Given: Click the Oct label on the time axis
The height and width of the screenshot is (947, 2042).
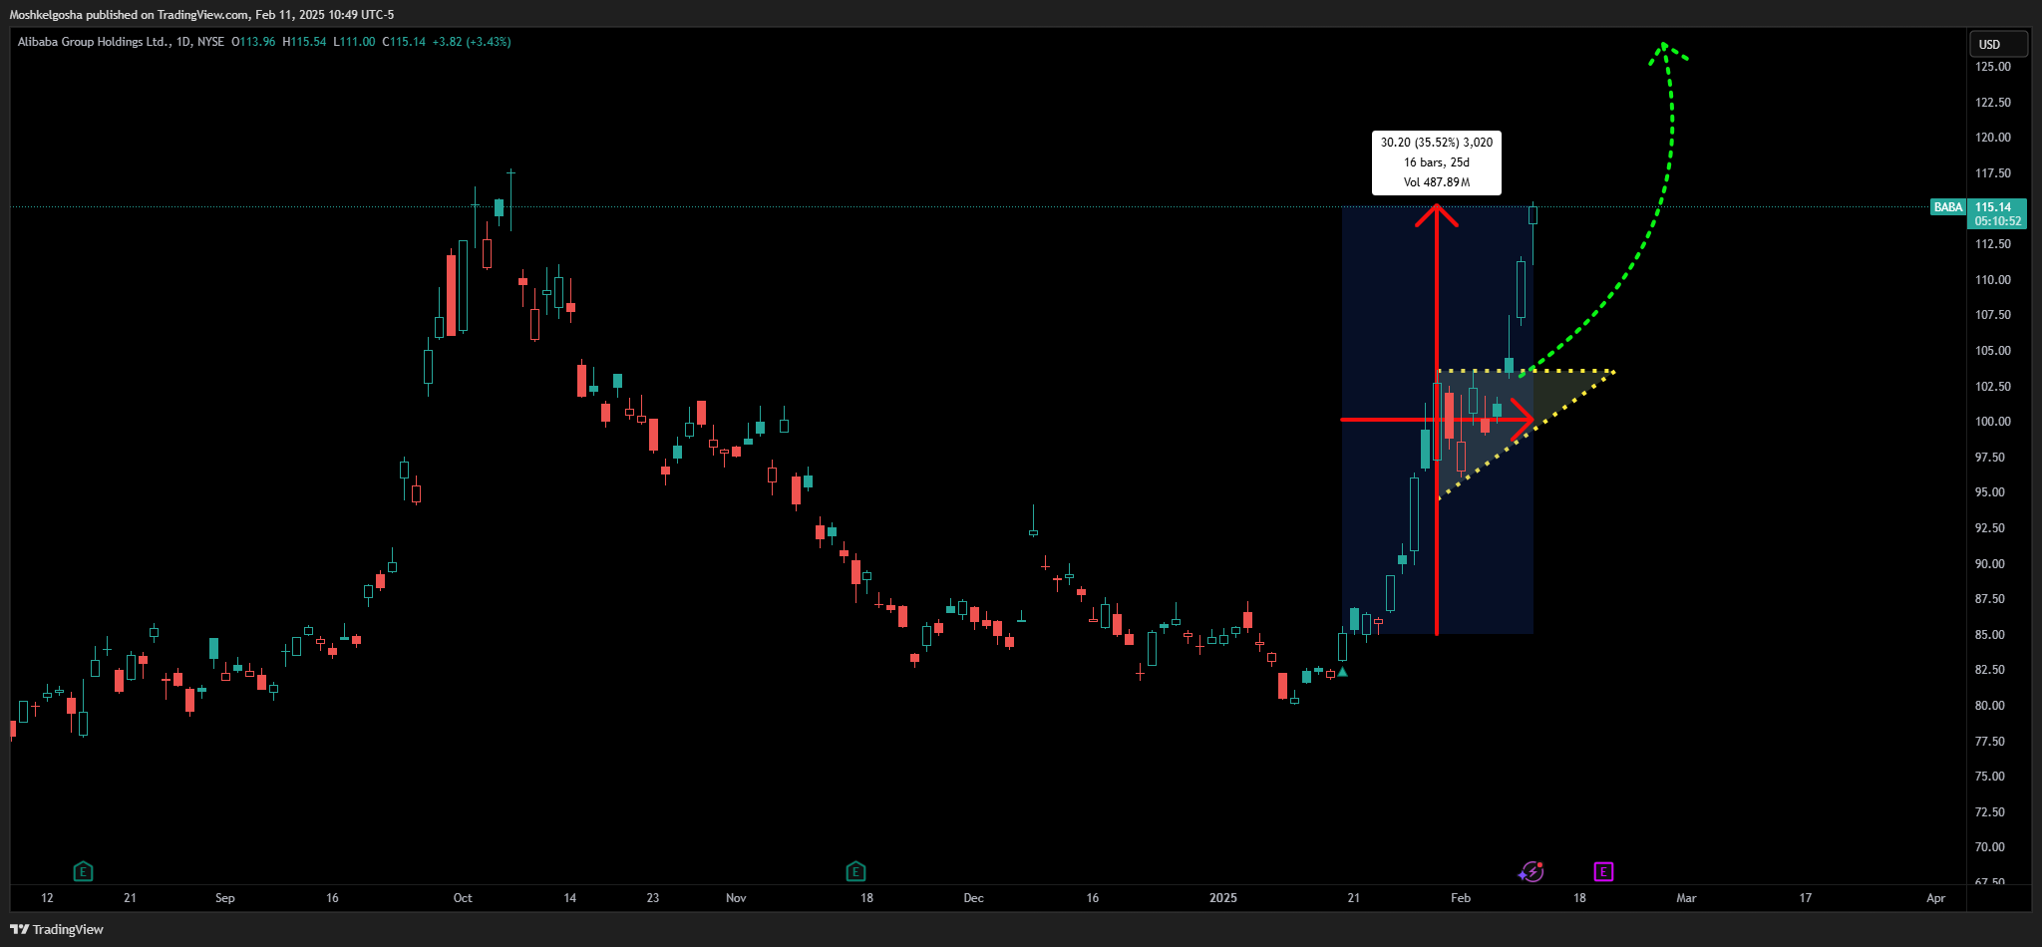Looking at the screenshot, I should click(x=463, y=898).
